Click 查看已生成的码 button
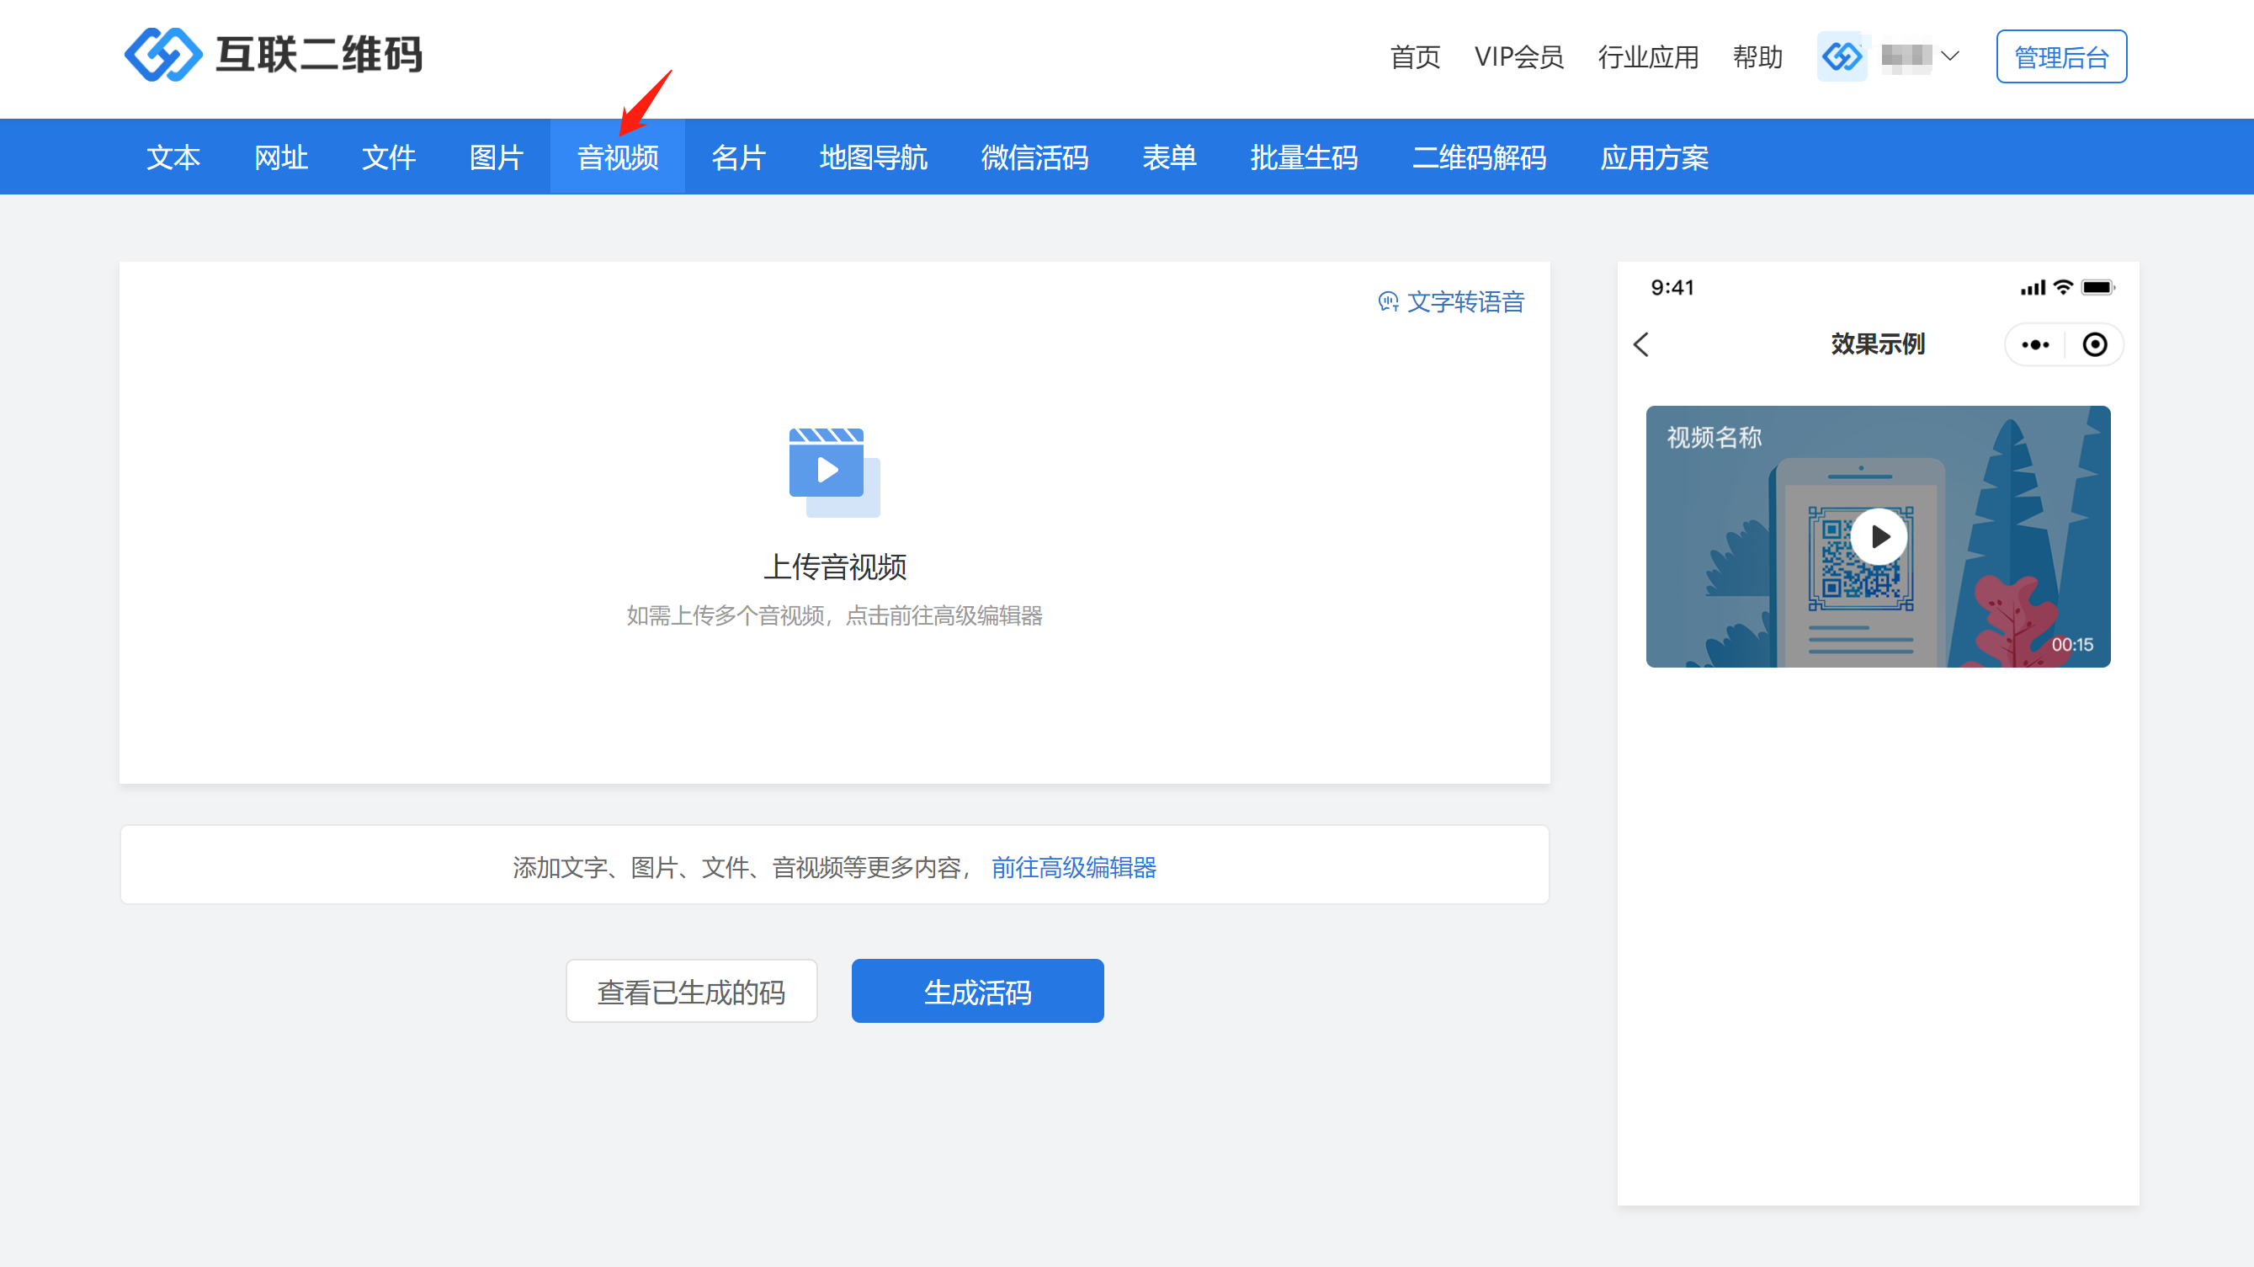Image resolution: width=2254 pixels, height=1267 pixels. [x=691, y=992]
